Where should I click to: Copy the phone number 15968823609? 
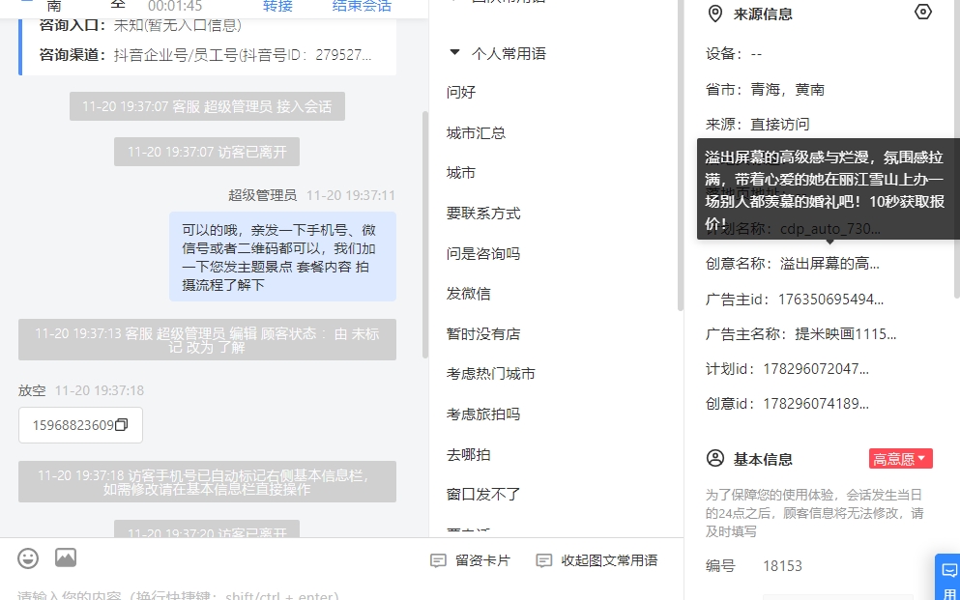tap(121, 424)
